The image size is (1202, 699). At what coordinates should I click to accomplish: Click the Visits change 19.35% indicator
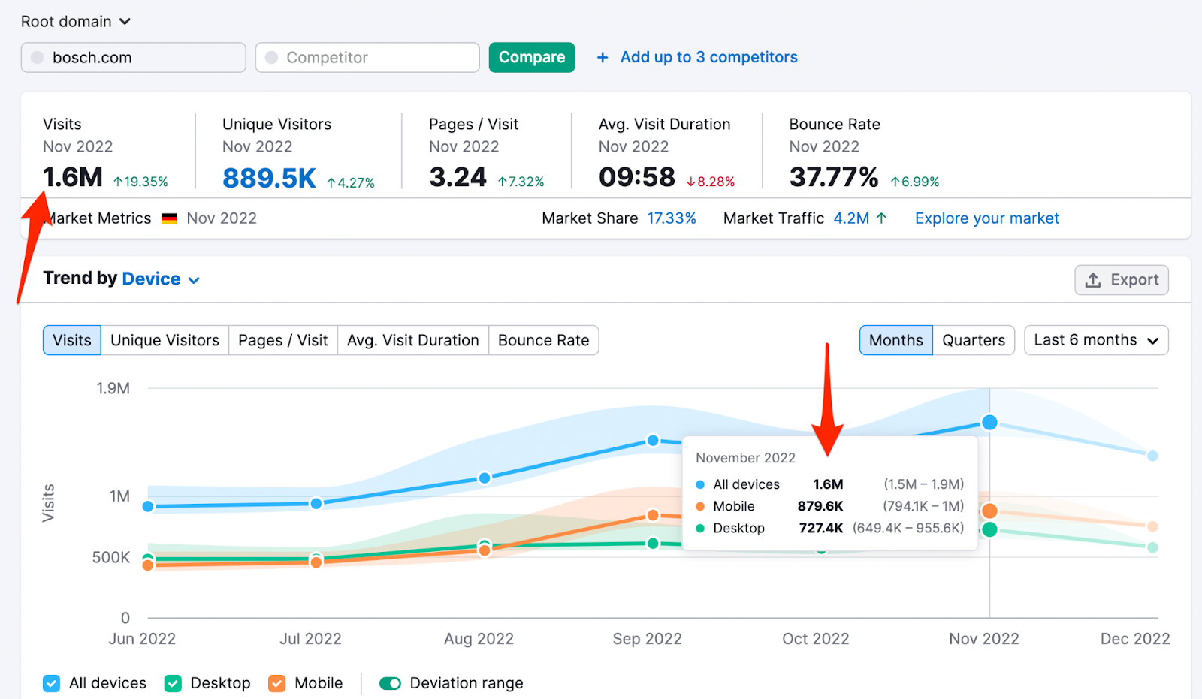pyautogui.click(x=140, y=182)
